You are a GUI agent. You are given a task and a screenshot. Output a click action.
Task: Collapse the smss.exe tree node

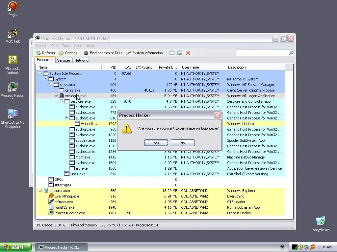pyautogui.click(x=51, y=84)
